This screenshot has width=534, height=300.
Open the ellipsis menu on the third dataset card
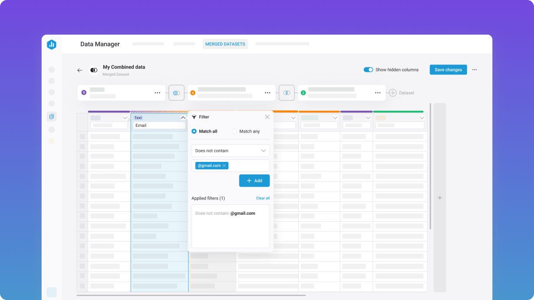point(378,92)
